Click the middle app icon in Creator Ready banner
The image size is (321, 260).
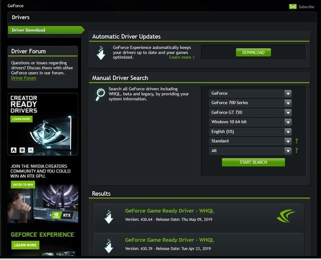[22, 150]
